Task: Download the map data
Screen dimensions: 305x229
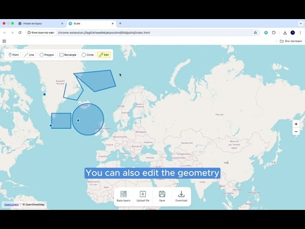Action: coord(181,196)
